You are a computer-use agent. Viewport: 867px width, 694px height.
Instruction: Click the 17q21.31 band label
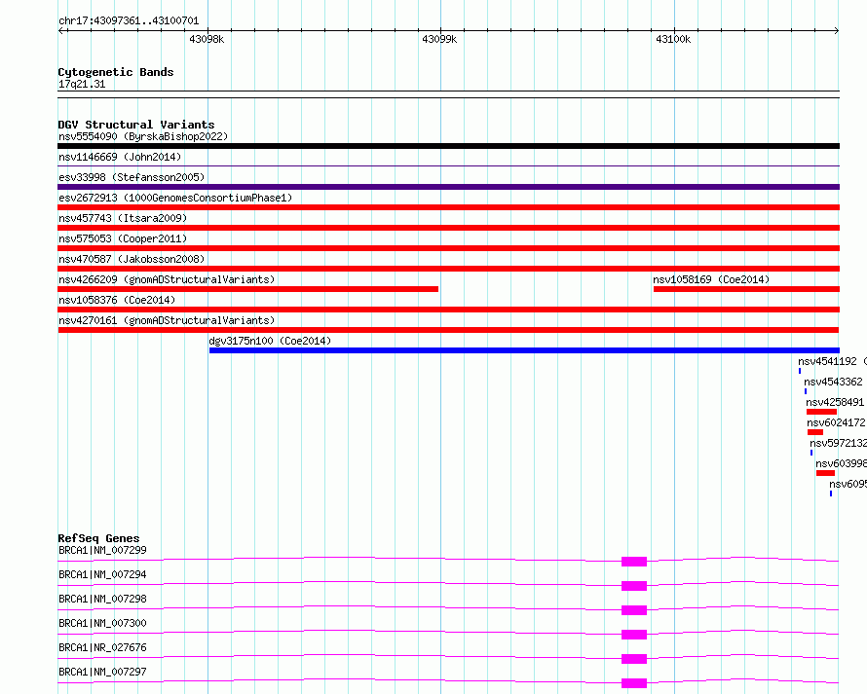click(82, 84)
